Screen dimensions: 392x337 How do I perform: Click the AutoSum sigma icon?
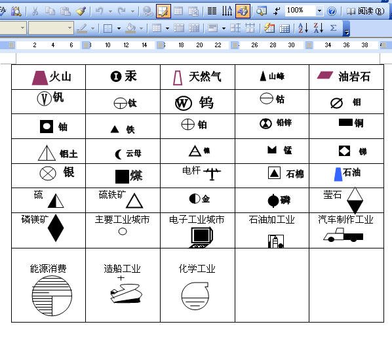(333, 28)
